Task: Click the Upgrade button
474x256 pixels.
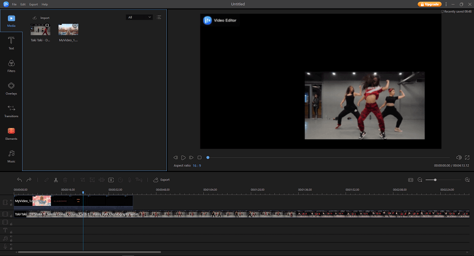Action: click(429, 4)
